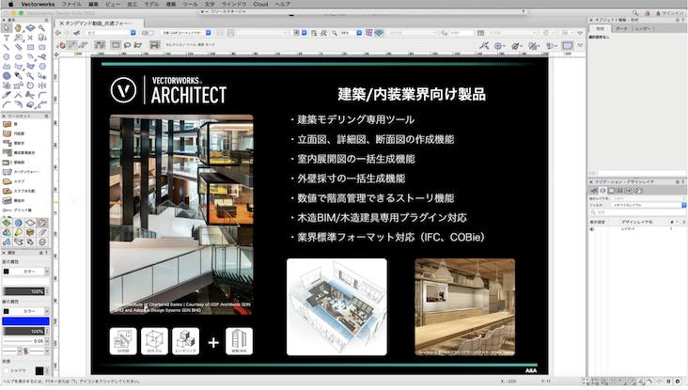Go to previous view with back arrow
The width and height of the screenshot is (688, 390).
58,33
